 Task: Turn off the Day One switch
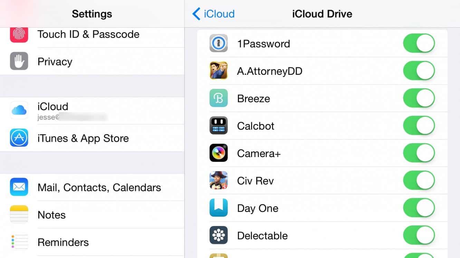tap(419, 208)
